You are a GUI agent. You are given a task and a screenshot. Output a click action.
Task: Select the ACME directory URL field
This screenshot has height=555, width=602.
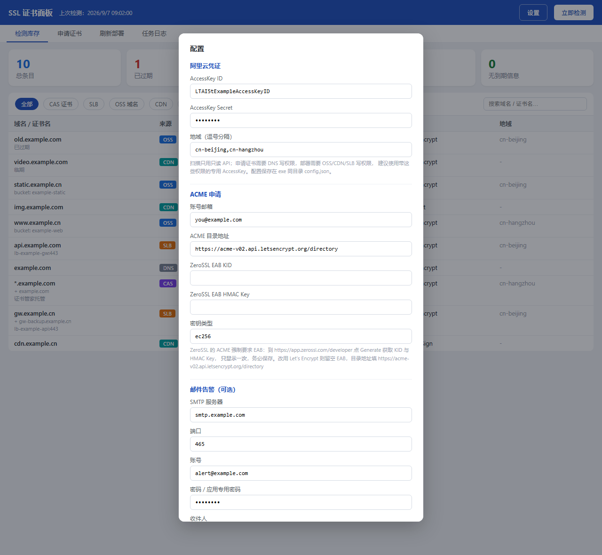[x=301, y=249]
